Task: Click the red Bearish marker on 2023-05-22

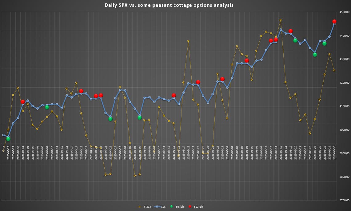Action: point(198,82)
